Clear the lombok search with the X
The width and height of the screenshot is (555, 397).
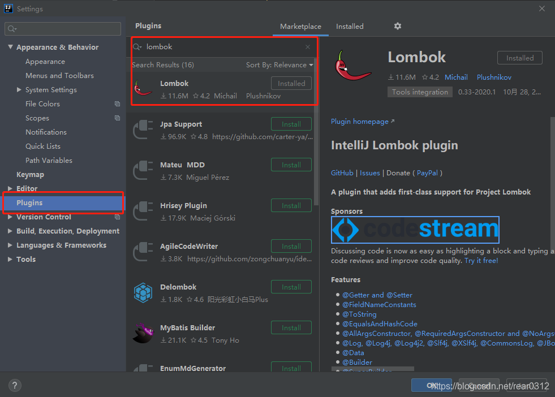click(x=308, y=46)
